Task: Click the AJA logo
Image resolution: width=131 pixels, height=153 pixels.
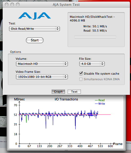Action: tap(34, 16)
